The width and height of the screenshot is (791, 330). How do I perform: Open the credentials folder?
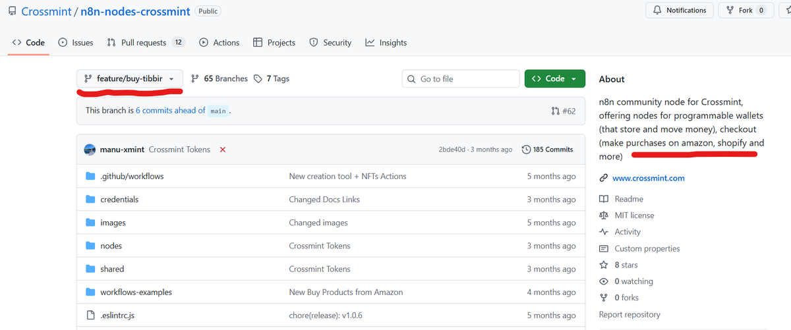coord(119,200)
